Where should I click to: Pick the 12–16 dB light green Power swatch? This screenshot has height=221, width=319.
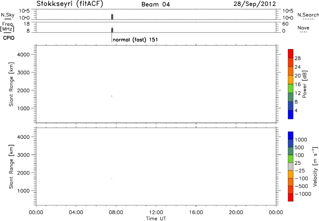tap(291, 88)
